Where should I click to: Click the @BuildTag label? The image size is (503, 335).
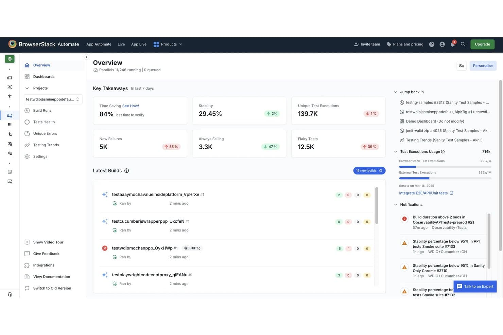(192, 248)
